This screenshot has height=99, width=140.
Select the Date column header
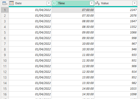pos(30,3)
